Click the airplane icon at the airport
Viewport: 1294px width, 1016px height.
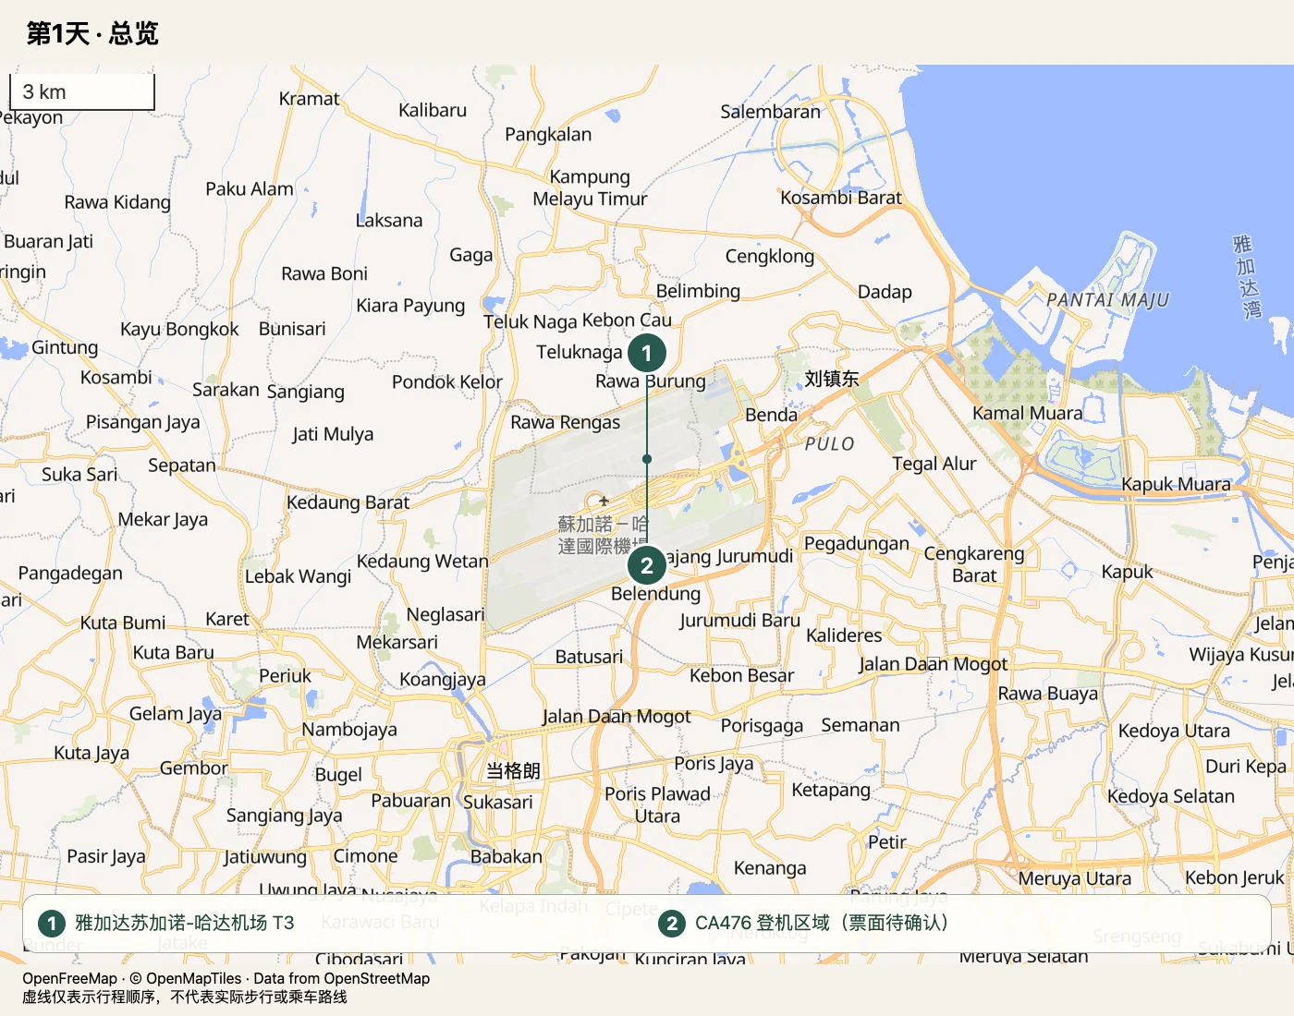(x=604, y=501)
